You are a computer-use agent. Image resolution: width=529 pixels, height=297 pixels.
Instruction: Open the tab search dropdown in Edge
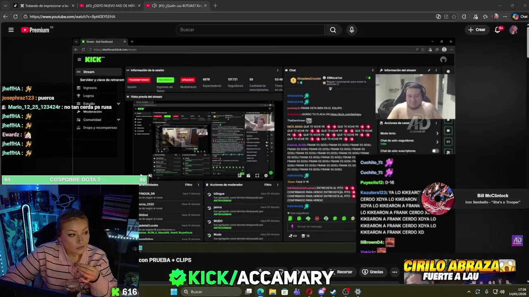5,5
